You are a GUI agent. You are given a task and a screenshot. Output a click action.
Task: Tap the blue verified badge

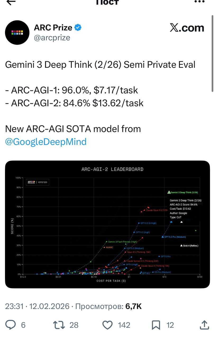[x=77, y=27]
